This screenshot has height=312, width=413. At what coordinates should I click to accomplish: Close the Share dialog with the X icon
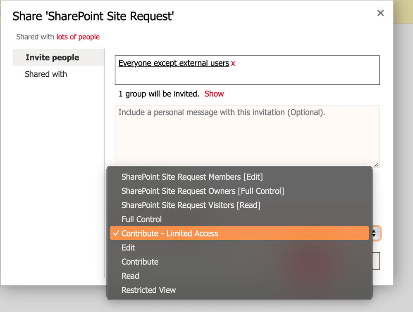380,13
